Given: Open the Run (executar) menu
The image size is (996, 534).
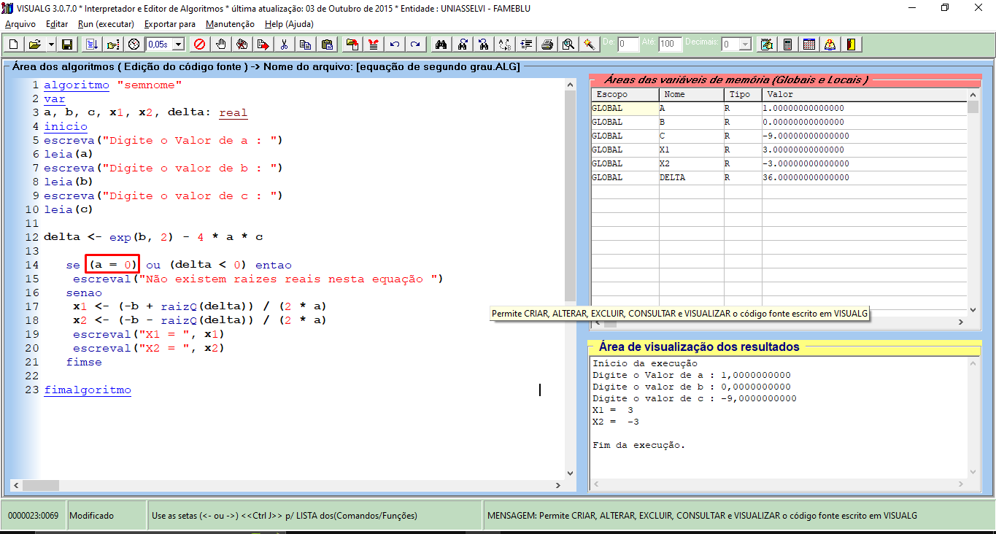Looking at the screenshot, I should 106,24.
